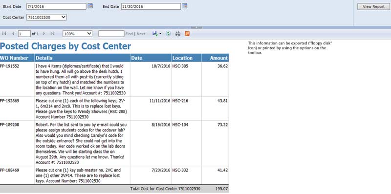Image resolution: width=391 pixels, height=194 pixels.
Task: Click the sub-master 2VC key request details
Action: (79, 175)
